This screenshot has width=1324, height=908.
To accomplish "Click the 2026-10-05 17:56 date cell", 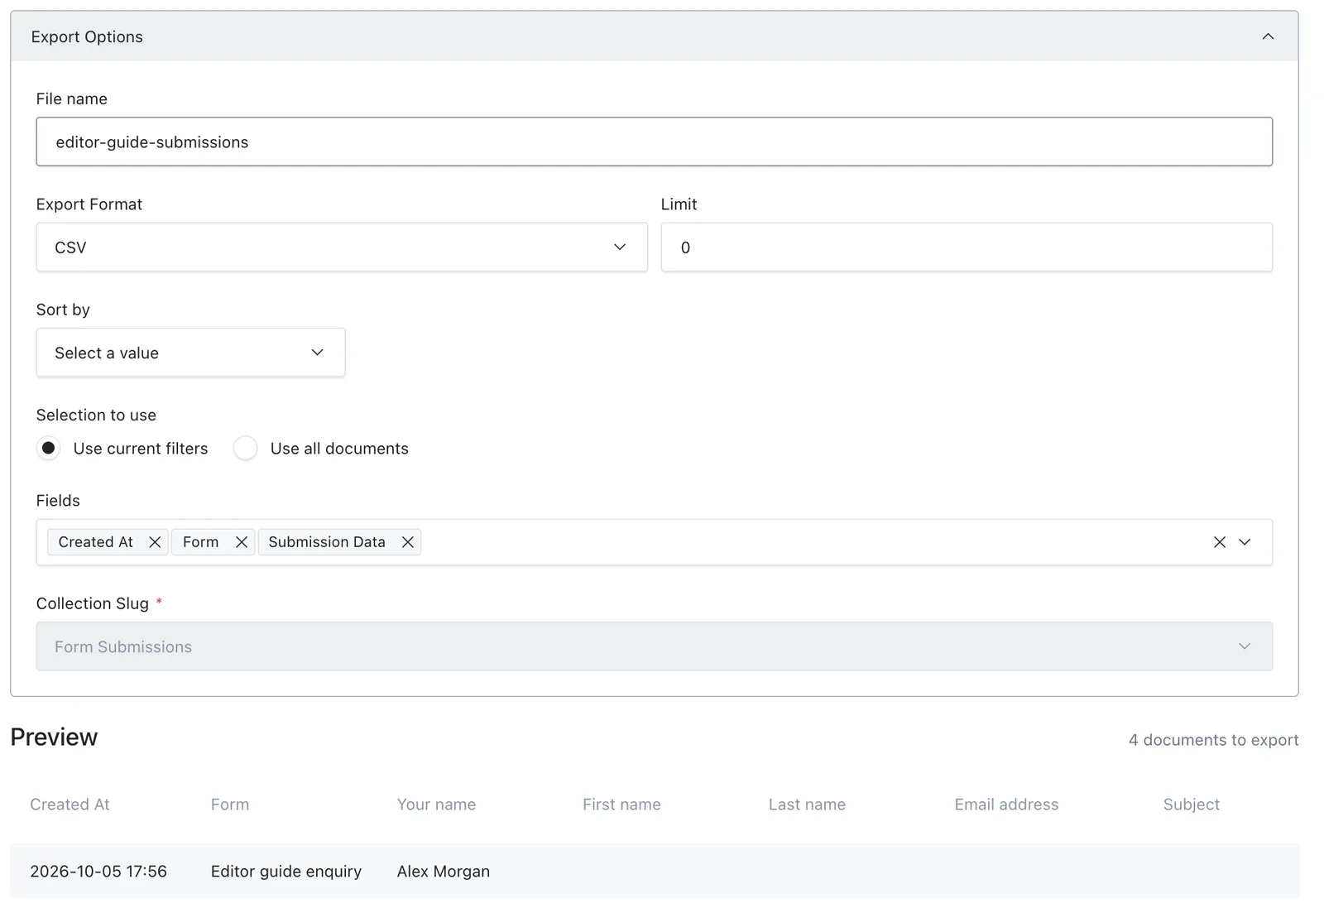I will (x=98, y=872).
